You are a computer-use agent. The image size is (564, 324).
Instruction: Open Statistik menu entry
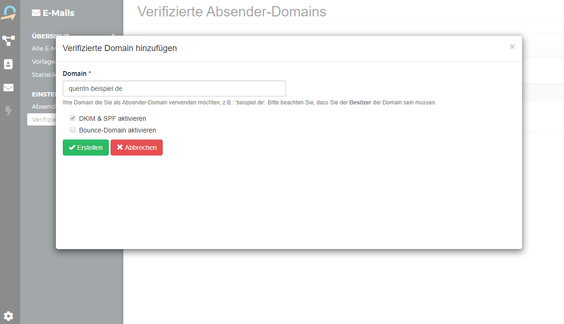[44, 74]
